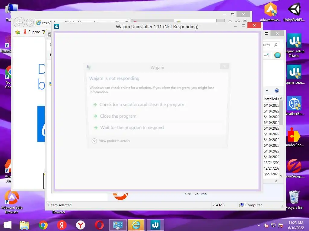
Task: Open the red Yandex Я taskbar icon
Action: [x=62, y=225]
